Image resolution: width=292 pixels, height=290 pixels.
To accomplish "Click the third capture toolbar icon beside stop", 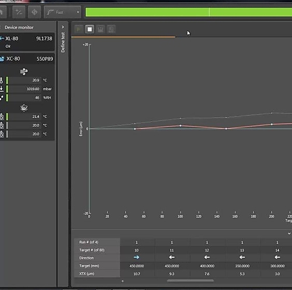I will click(x=100, y=29).
